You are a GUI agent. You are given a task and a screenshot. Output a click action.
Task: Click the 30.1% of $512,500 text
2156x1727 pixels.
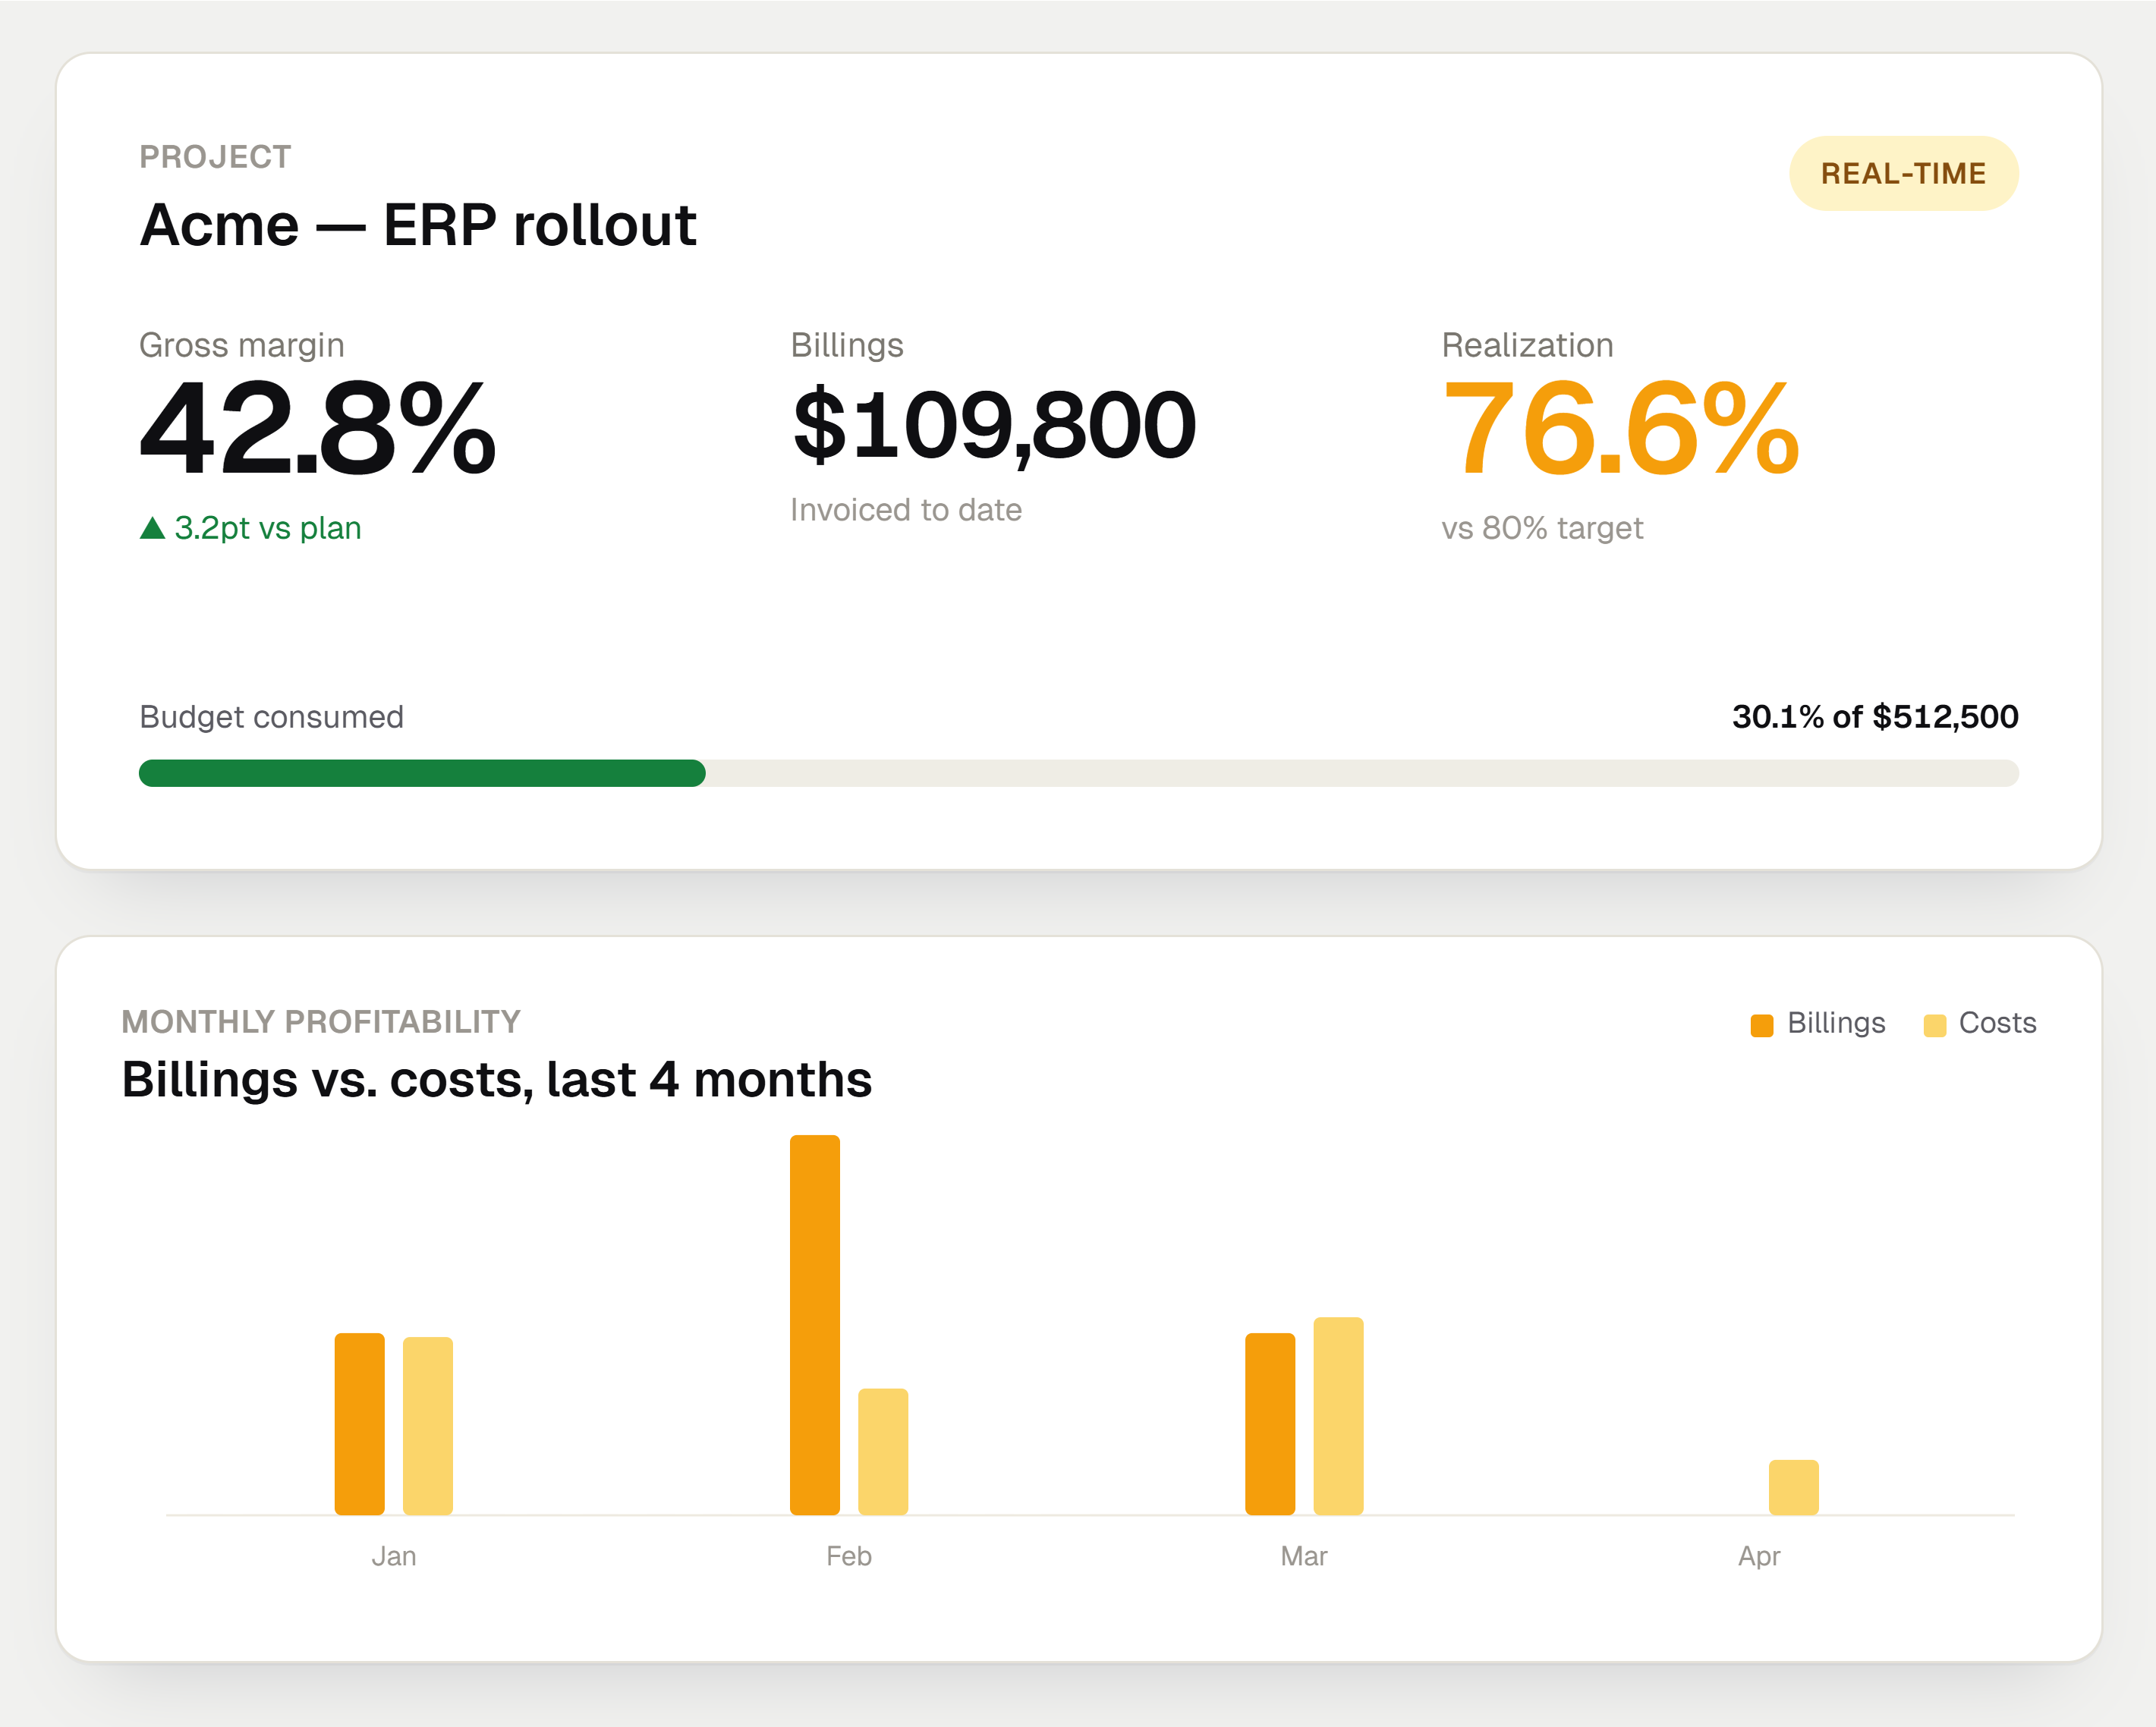[1875, 717]
